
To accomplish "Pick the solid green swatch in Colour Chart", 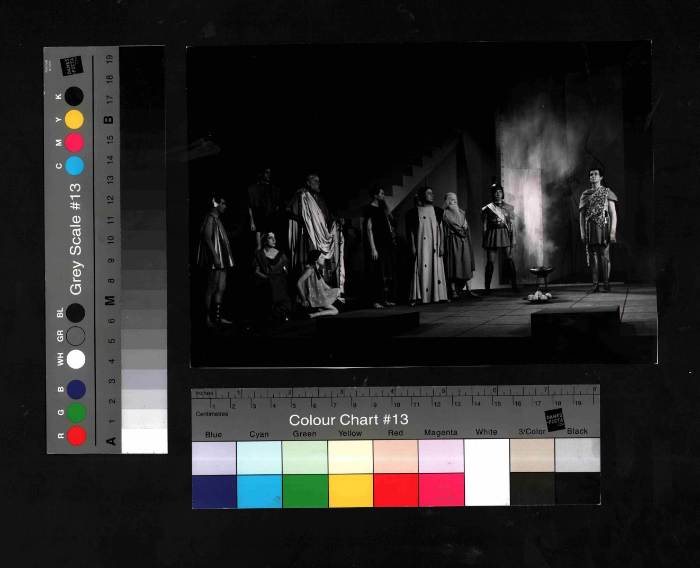I will [x=305, y=491].
